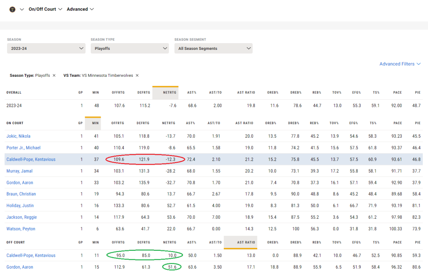The height and width of the screenshot is (271, 428).
Task: Sort On Court table by TOV% header
Action: coord(334,123)
